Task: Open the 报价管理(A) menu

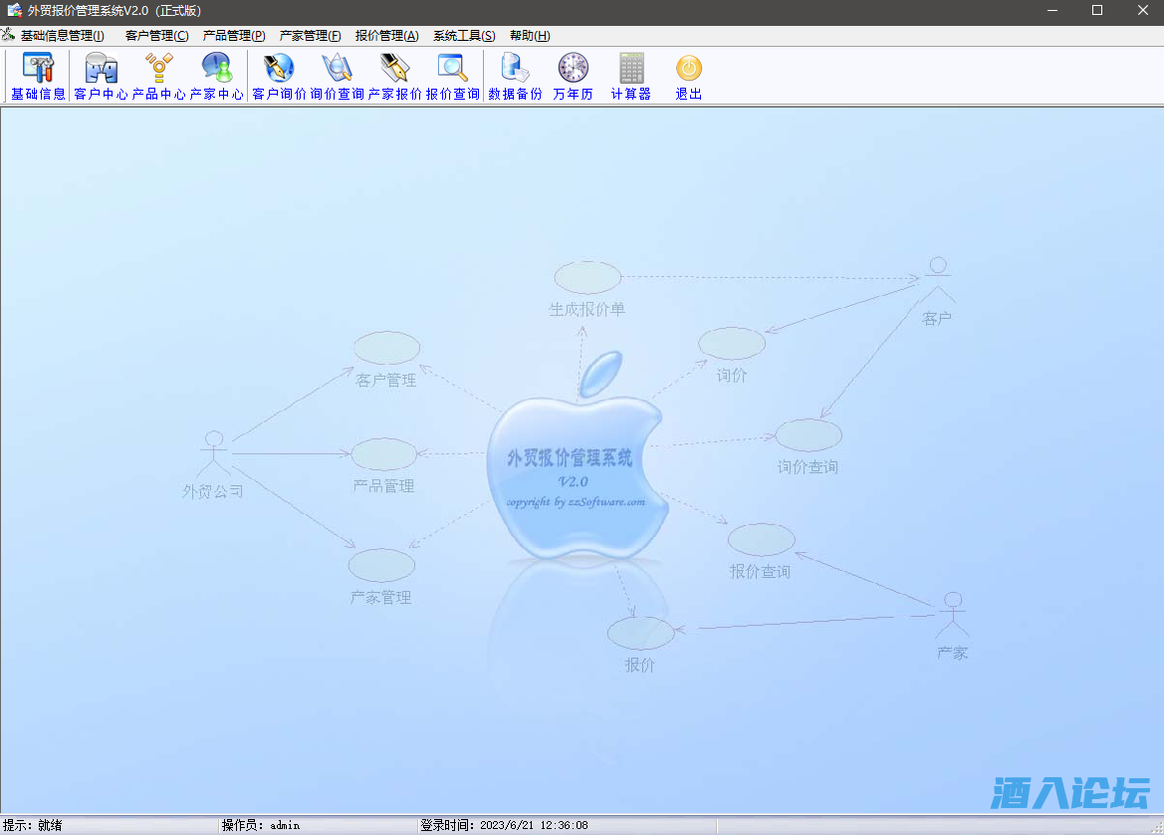Action: (386, 36)
